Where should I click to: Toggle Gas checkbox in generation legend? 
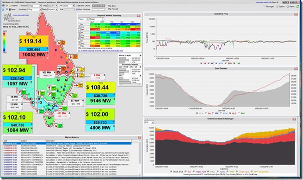click(x=186, y=171)
